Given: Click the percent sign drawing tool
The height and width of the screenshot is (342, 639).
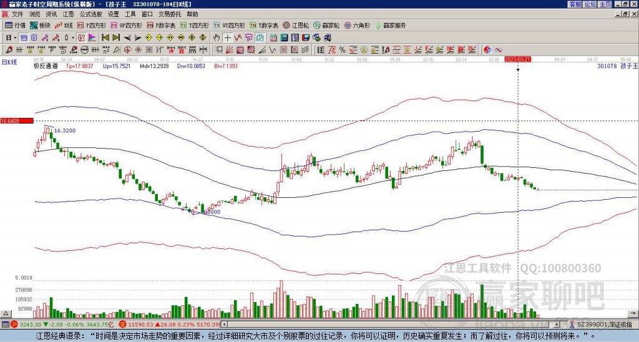Looking at the screenshot, I should coord(342,50).
